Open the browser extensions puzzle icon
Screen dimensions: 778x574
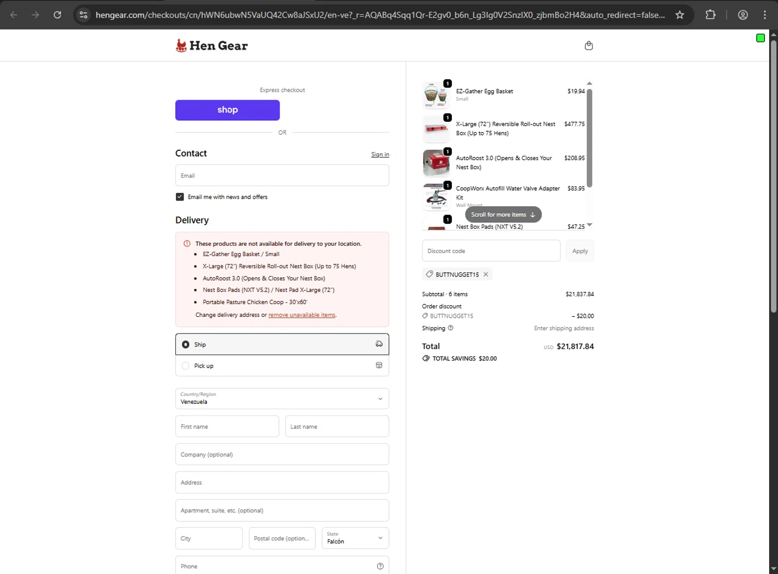[x=711, y=15]
